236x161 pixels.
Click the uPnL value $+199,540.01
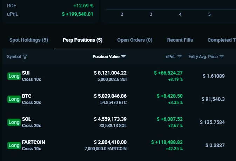[77, 14]
